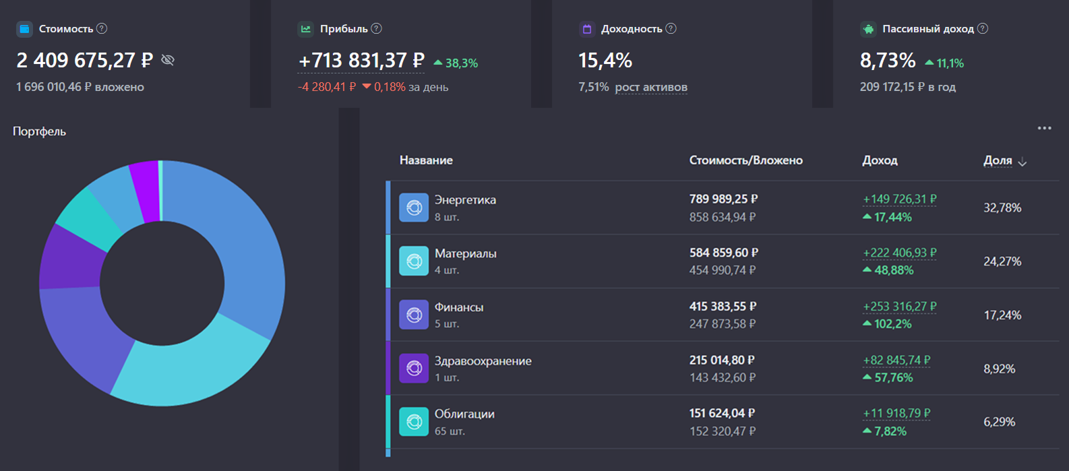Click the Здравоохранение sector icon
The height and width of the screenshot is (471, 1069).
pos(414,369)
